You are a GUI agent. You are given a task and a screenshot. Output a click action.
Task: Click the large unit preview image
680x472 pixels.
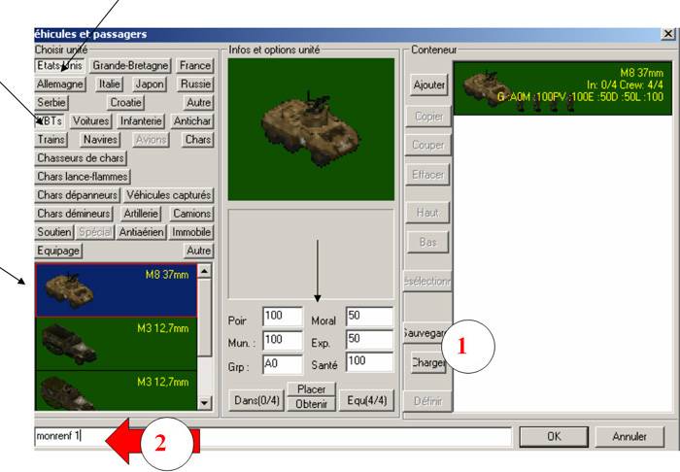click(312, 126)
